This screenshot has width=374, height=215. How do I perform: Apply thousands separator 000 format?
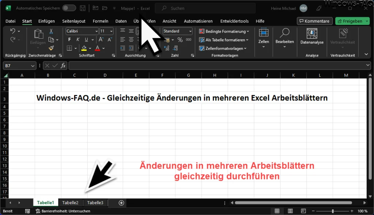tap(188, 40)
